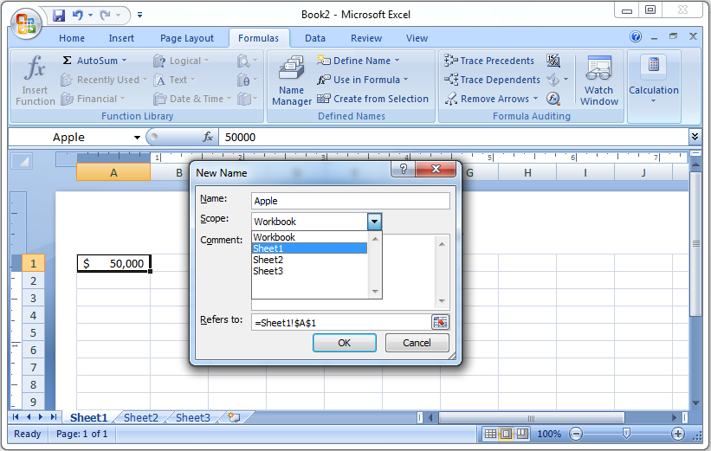Switch to Page Layout view in status bar
Image resolution: width=711 pixels, height=451 pixels.
pos(506,435)
